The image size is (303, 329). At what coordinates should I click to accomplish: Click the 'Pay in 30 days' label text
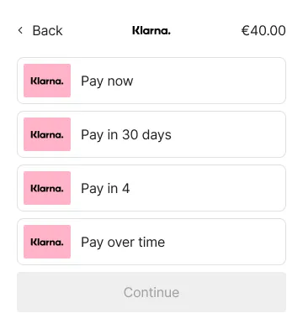[x=126, y=135]
